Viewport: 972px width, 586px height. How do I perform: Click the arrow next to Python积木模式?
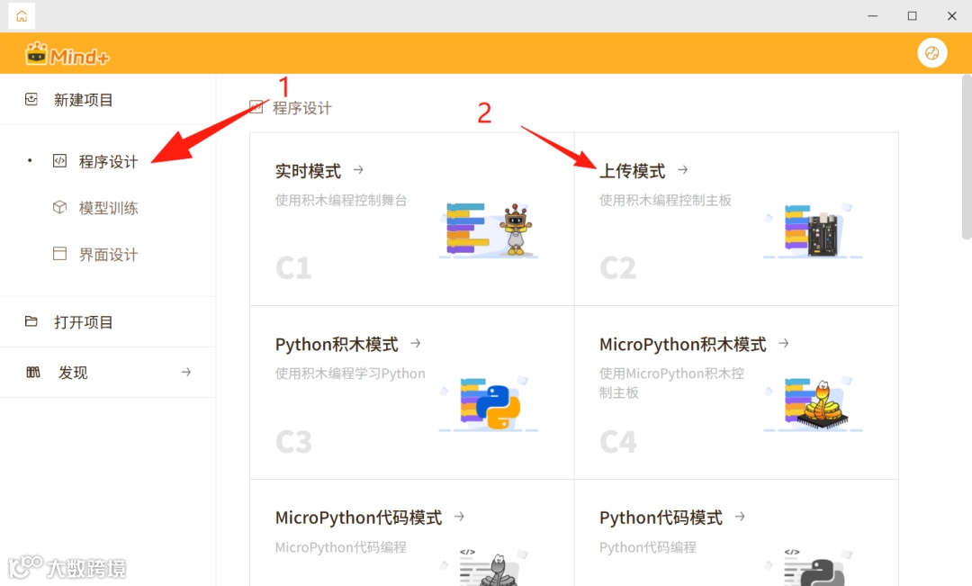(415, 343)
